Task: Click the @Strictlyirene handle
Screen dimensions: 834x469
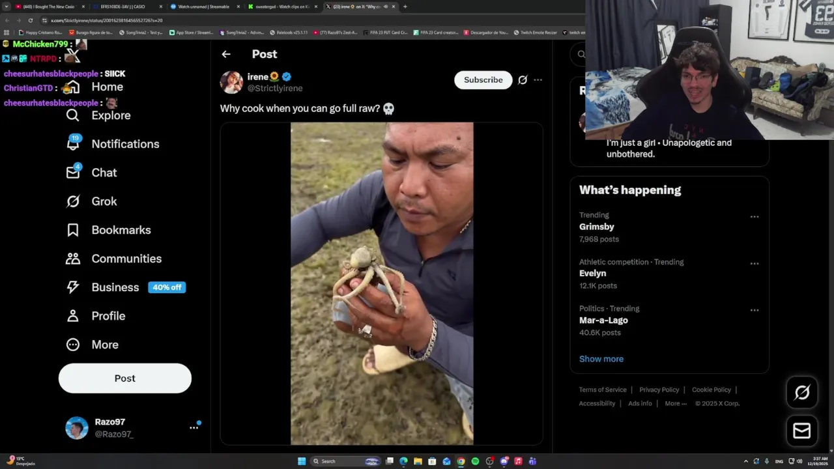Action: pos(275,89)
